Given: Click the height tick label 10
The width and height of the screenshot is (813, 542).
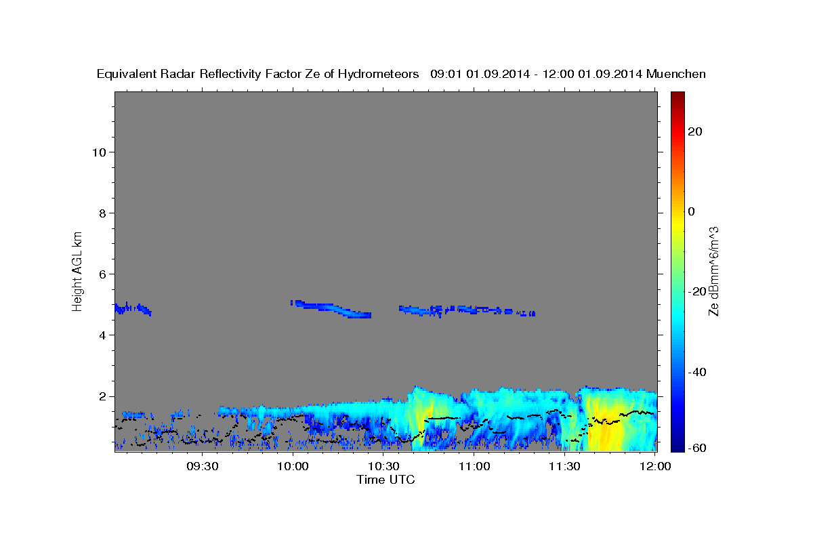Looking at the screenshot, I should click(99, 152).
